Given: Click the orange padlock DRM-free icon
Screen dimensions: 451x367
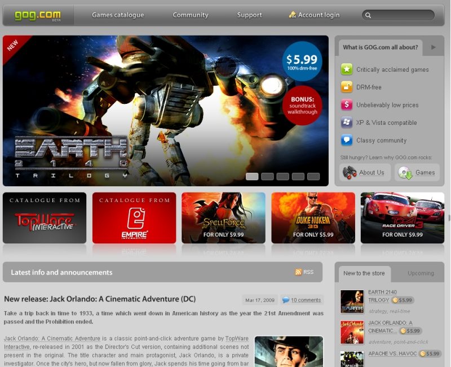Looking at the screenshot, I should 347,87.
